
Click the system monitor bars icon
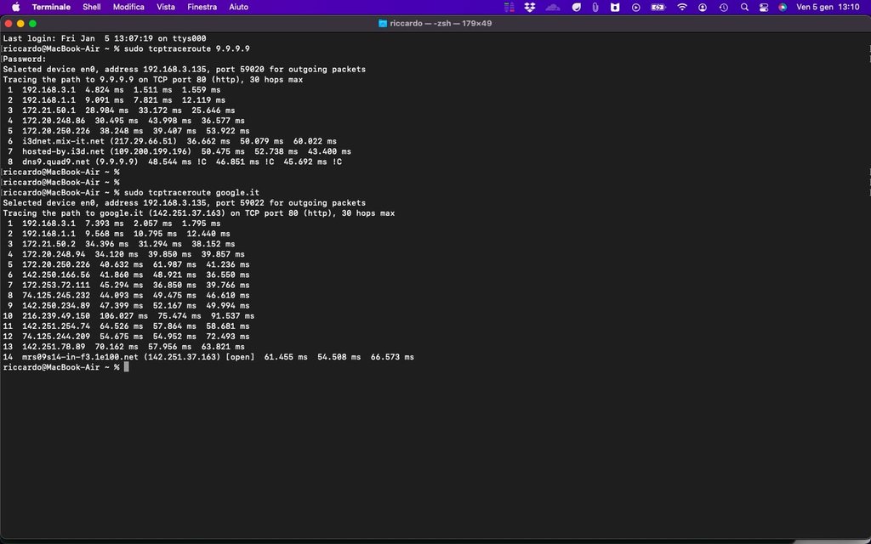[x=509, y=7]
